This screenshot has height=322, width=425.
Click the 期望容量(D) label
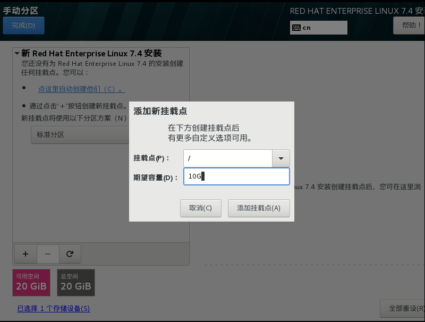[x=155, y=178]
